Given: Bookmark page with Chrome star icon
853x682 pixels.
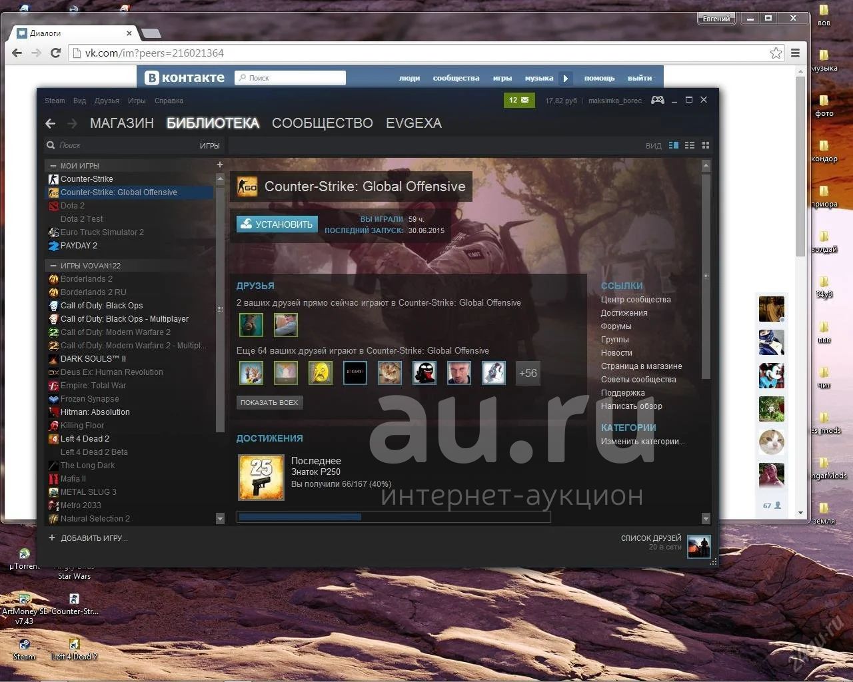Looking at the screenshot, I should [776, 53].
